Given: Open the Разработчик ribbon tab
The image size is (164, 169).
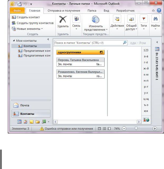Looking at the screenshot, I should pyautogui.click(x=125, y=11).
